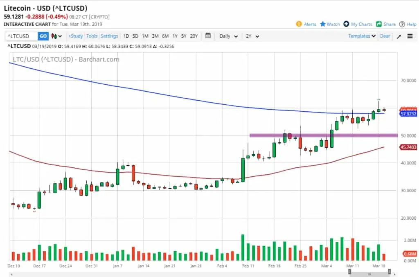The width and height of the screenshot is (419, 277).
Task: Enable the 1Y range view
Action: [175, 36]
